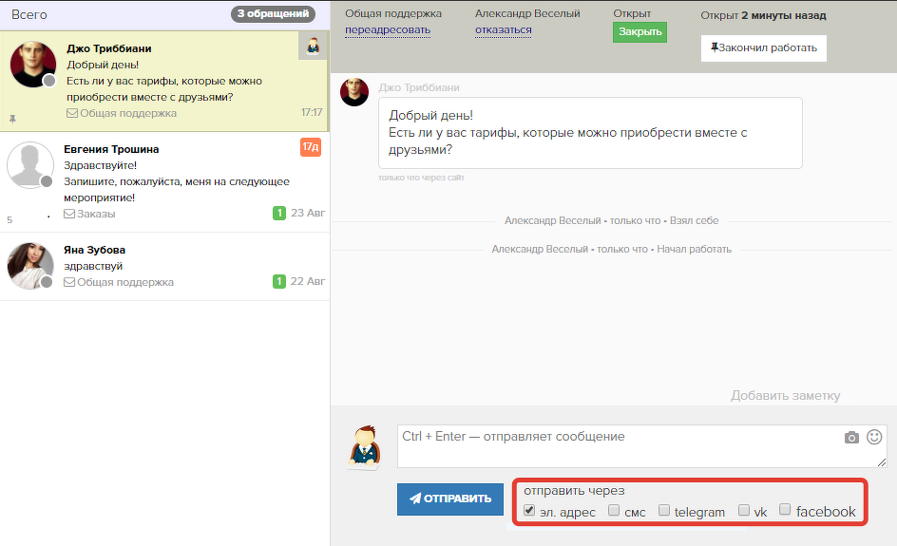Click the operator badge icon on Joe Tribbiani's ticket
The height and width of the screenshot is (546, 897).
(313, 46)
